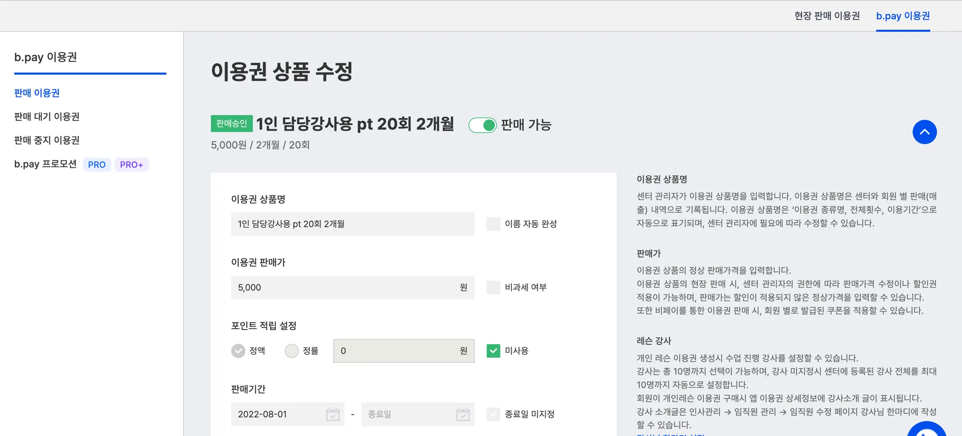
Task: Toggle the 판매 가능 switch
Action: pos(482,125)
